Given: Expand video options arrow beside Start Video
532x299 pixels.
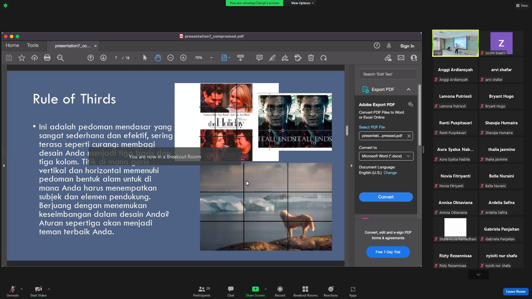Looking at the screenshot, I should (x=49, y=289).
